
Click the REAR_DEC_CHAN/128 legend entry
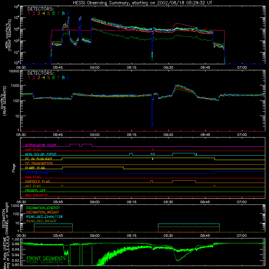tap(44, 217)
